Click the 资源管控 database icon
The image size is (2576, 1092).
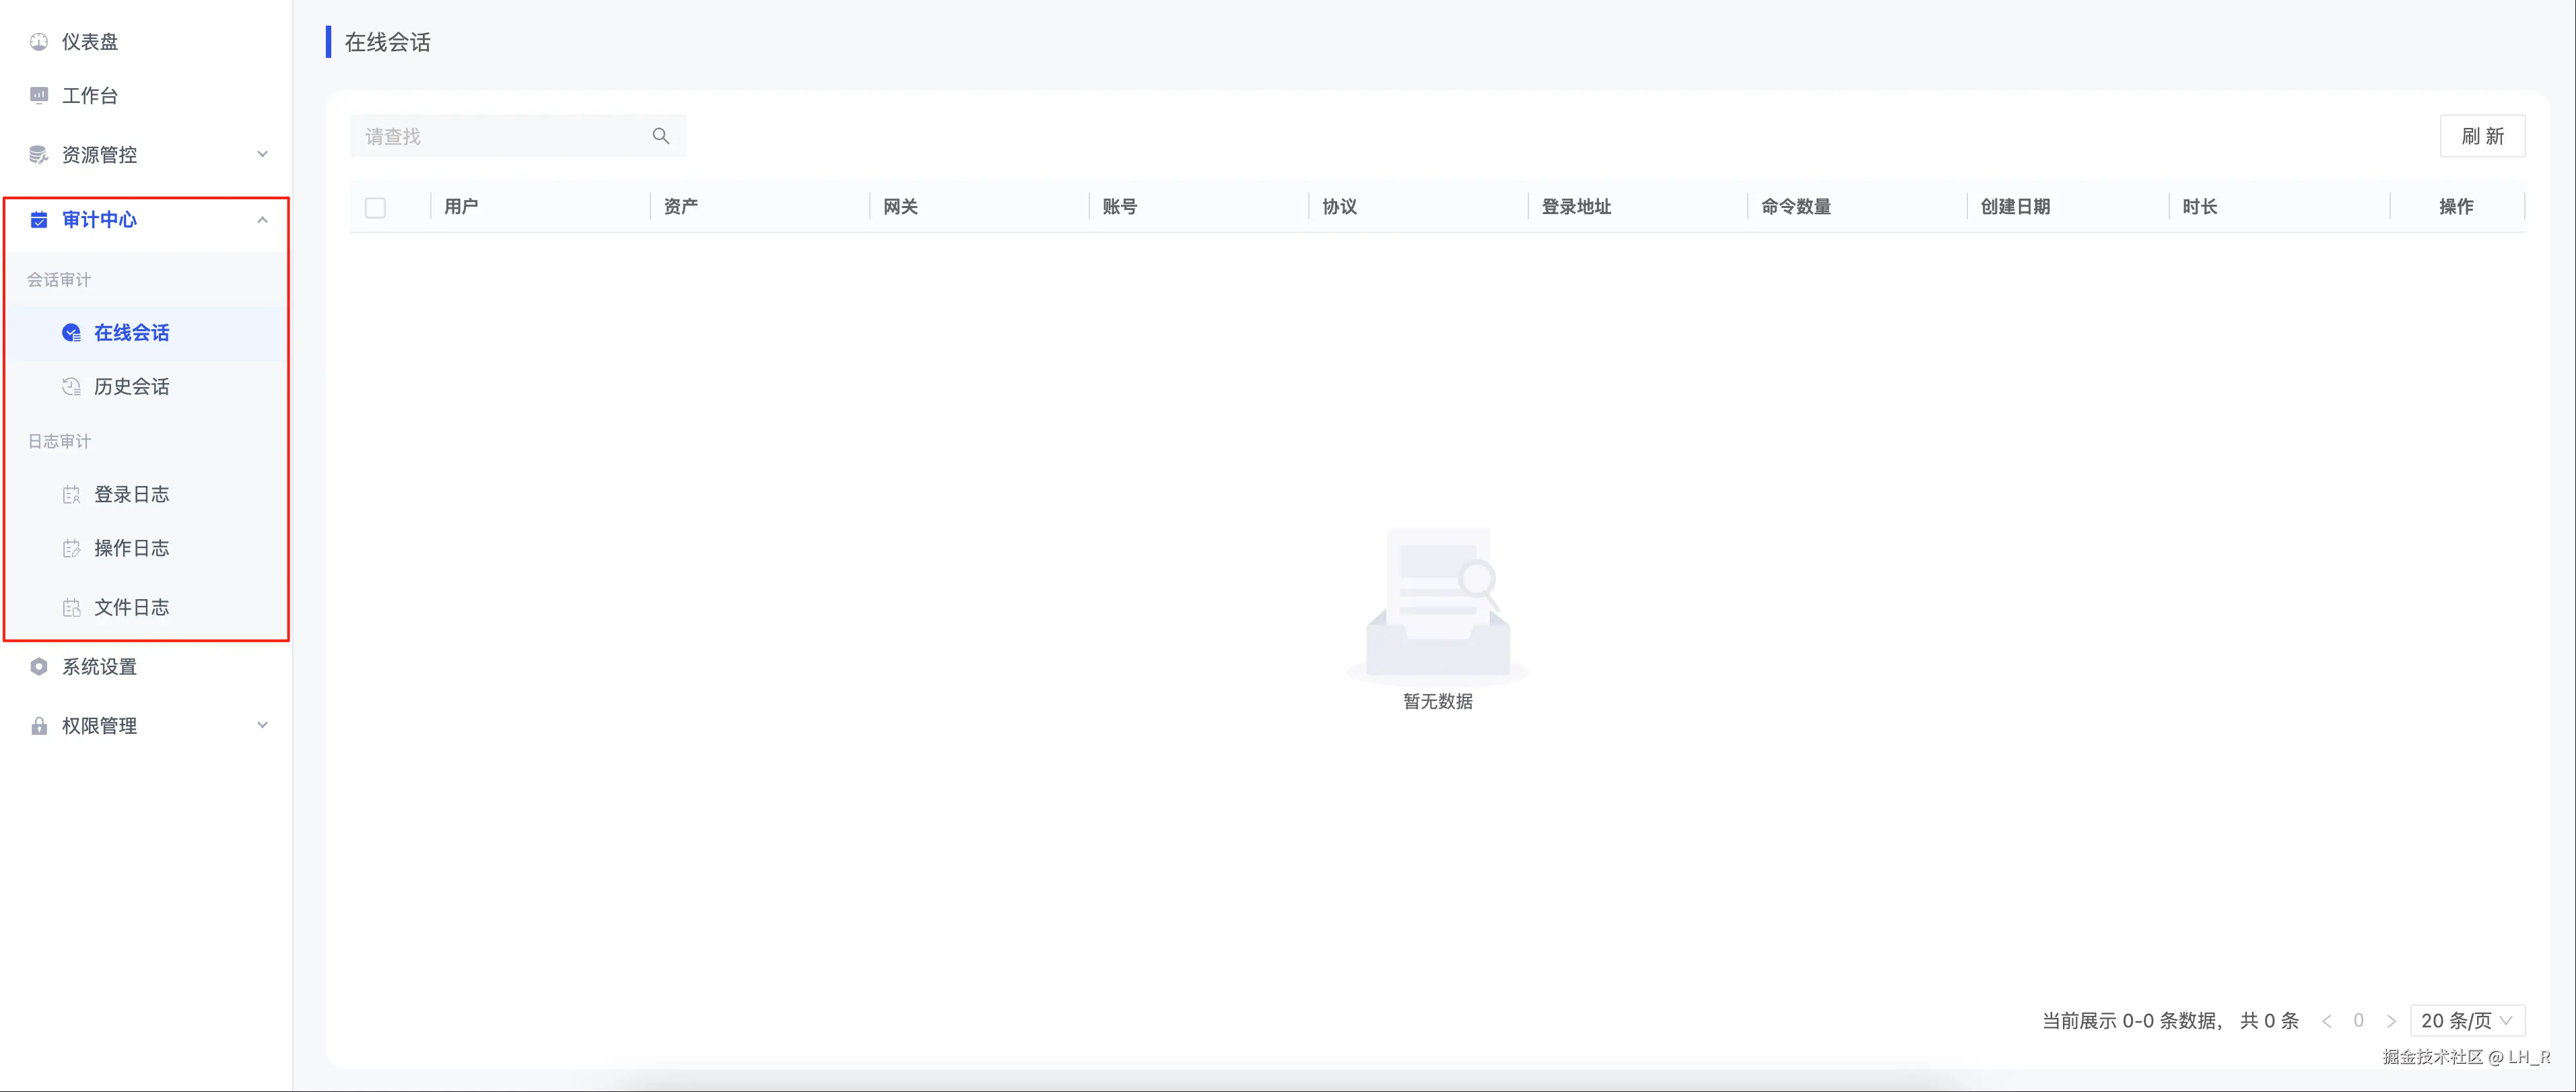coord(38,154)
